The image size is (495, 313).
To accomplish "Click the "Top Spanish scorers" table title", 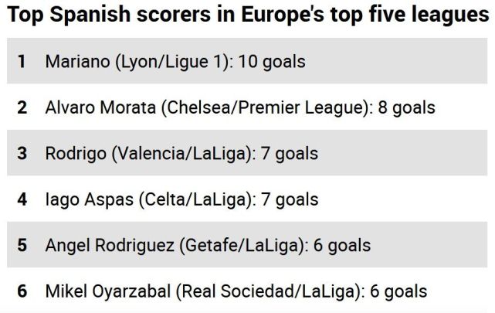I will click(247, 14).
